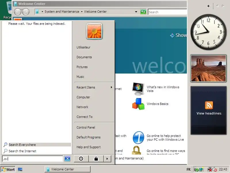Open Computer from Start menu

coord(83,97)
